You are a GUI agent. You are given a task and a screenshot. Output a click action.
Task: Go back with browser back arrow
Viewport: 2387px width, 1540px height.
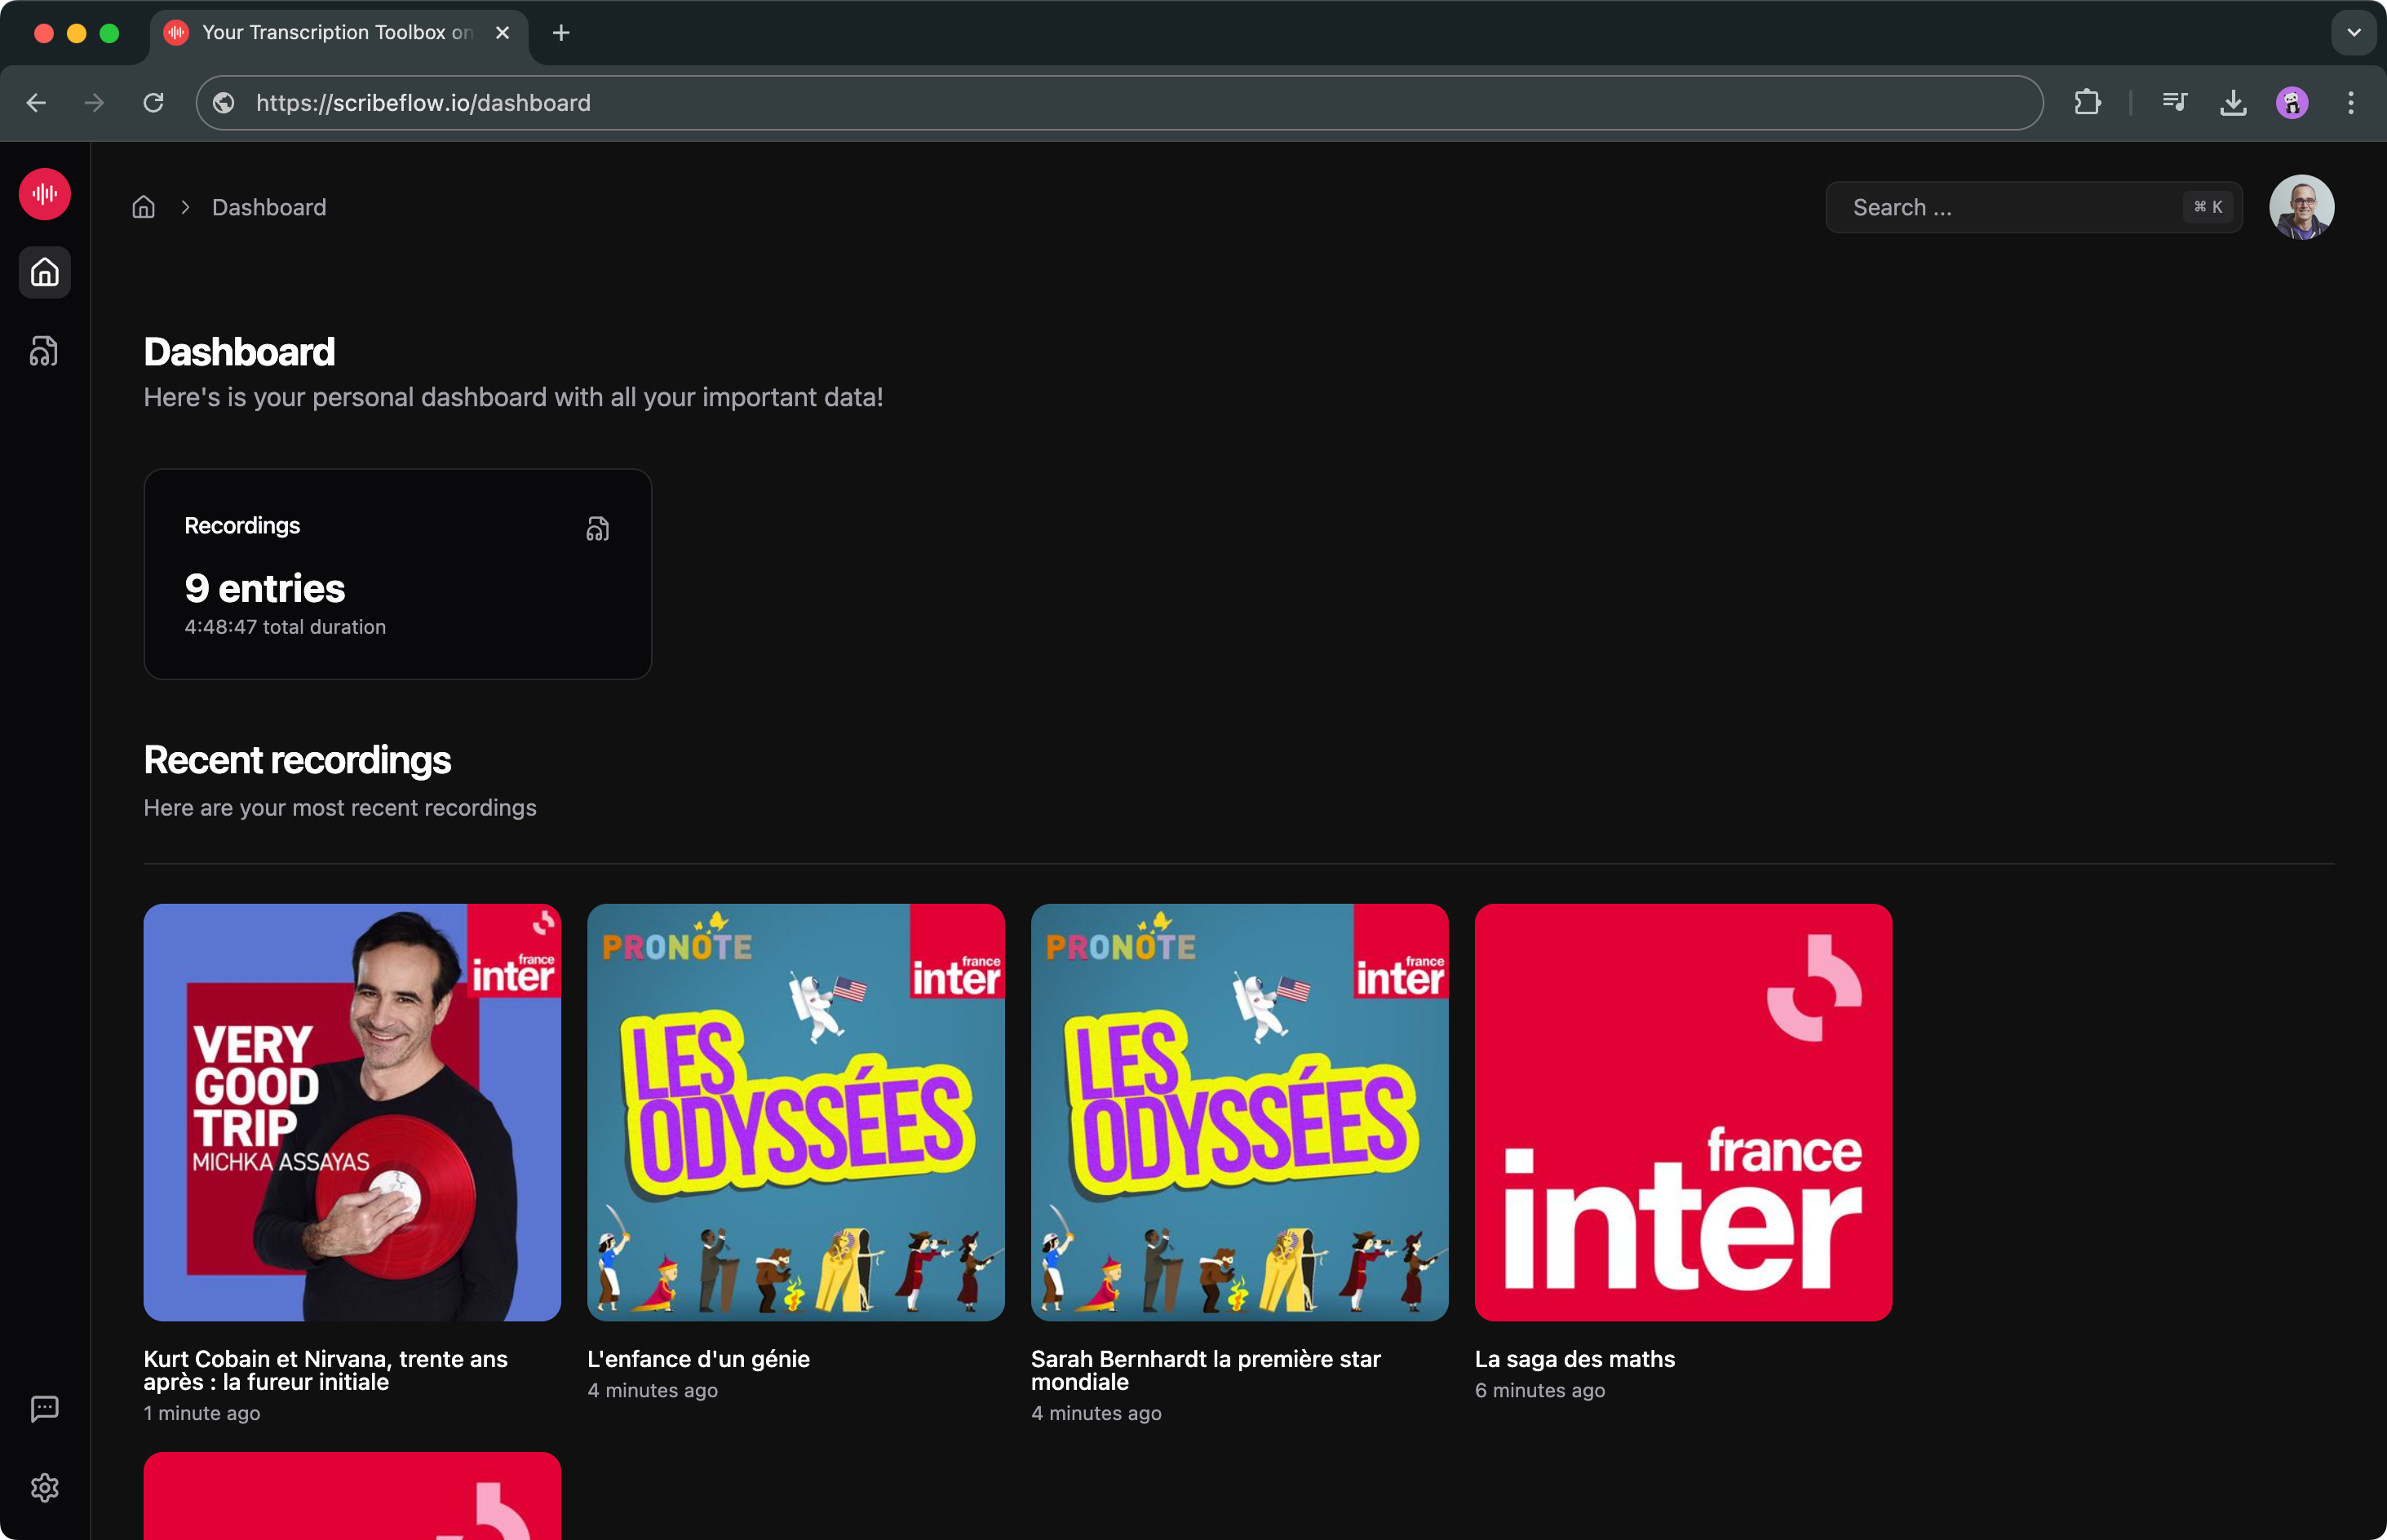point(36,102)
